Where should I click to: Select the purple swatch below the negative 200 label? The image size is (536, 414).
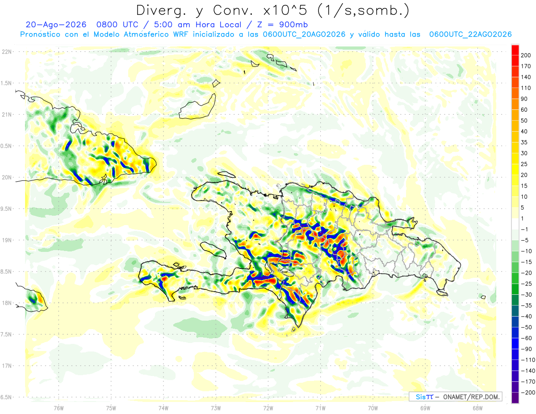[515, 398]
